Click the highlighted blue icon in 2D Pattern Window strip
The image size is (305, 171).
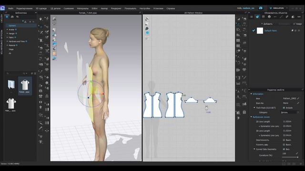click(x=147, y=33)
